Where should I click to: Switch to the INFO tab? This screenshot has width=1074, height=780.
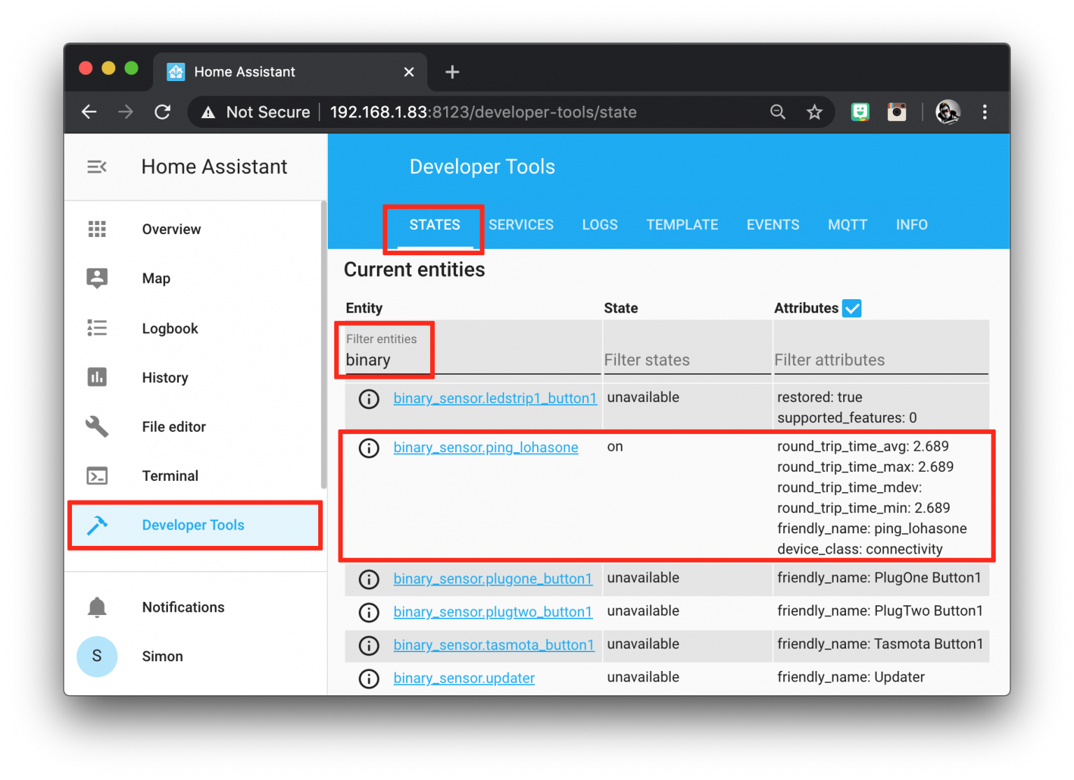pyautogui.click(x=912, y=225)
